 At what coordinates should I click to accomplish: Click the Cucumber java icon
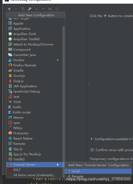10,55
